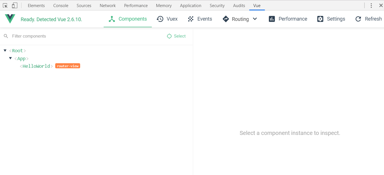
Task: Click the Vuex history icon
Action: tap(160, 19)
